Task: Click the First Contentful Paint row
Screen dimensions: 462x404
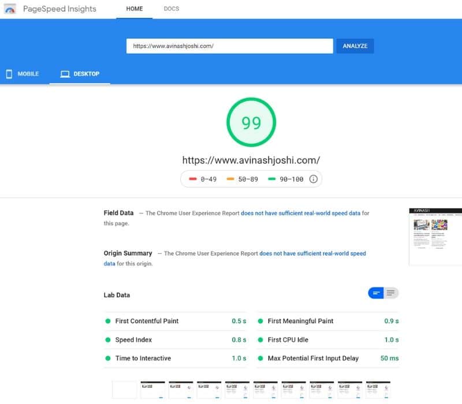Action: pos(176,321)
